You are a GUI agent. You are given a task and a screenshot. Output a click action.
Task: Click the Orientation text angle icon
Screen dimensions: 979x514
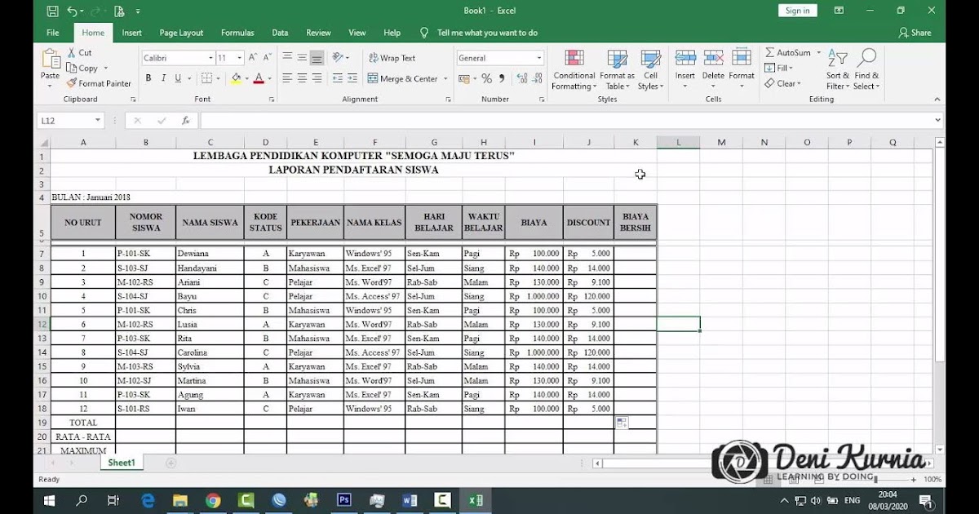339,58
